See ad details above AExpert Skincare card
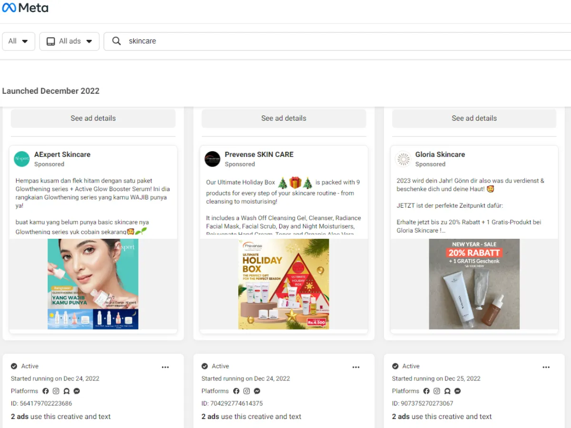 click(x=93, y=118)
